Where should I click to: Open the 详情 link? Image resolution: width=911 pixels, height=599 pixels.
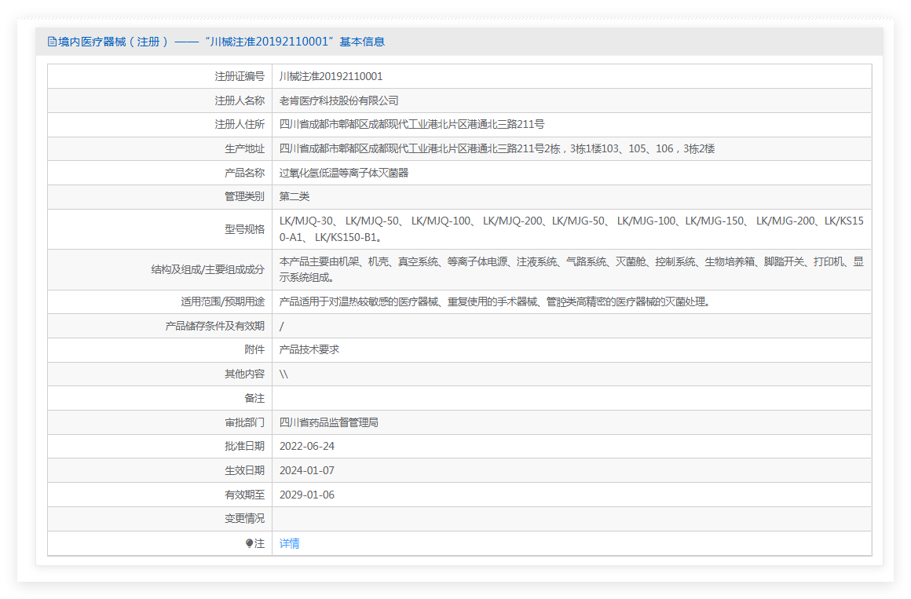pyautogui.click(x=289, y=543)
